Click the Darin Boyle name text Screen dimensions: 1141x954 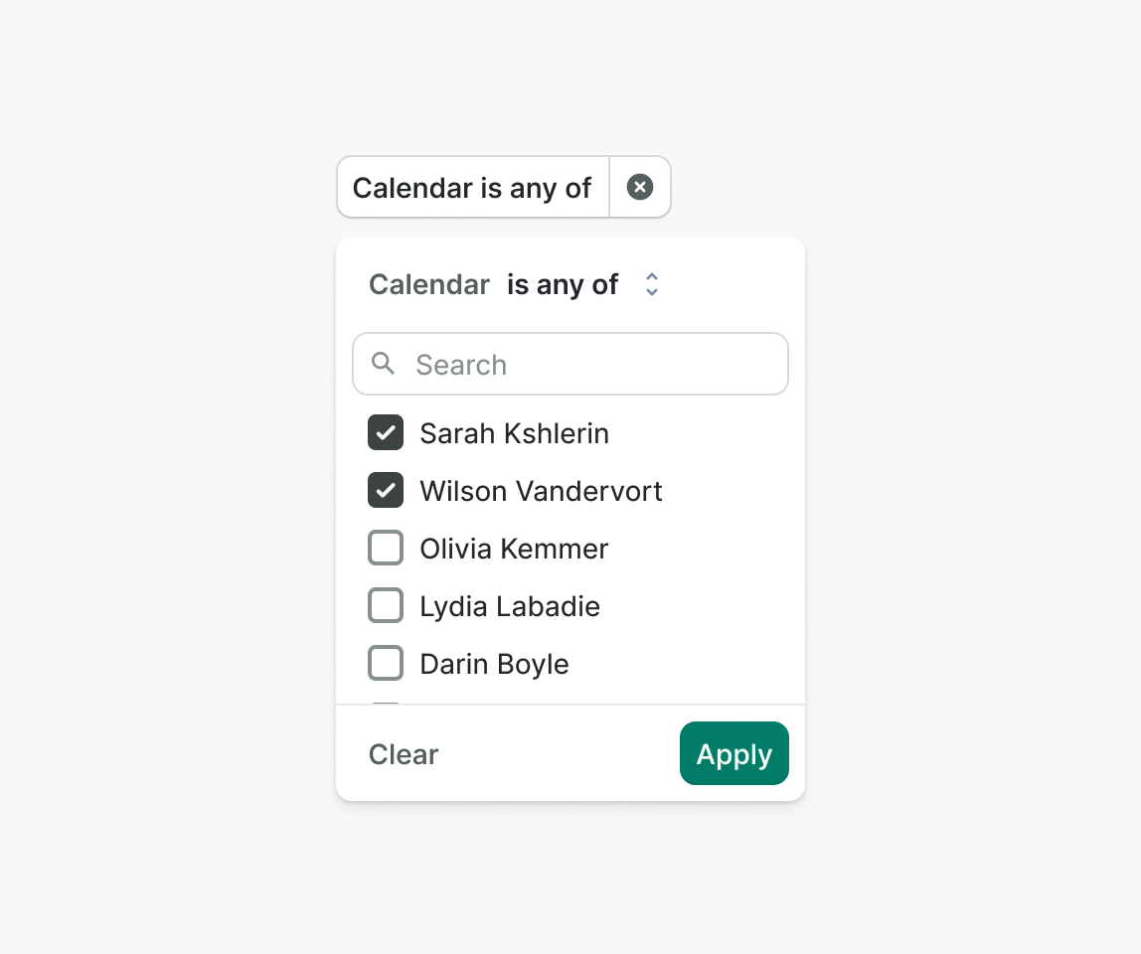tap(494, 664)
